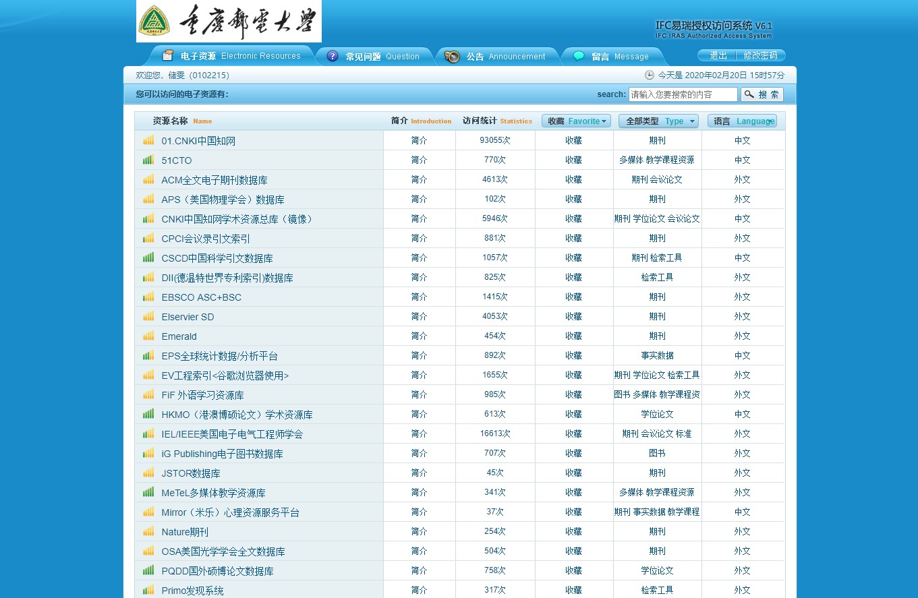This screenshot has width=918, height=598.
Task: Click the bars icon beside Emerald
Action: point(148,336)
